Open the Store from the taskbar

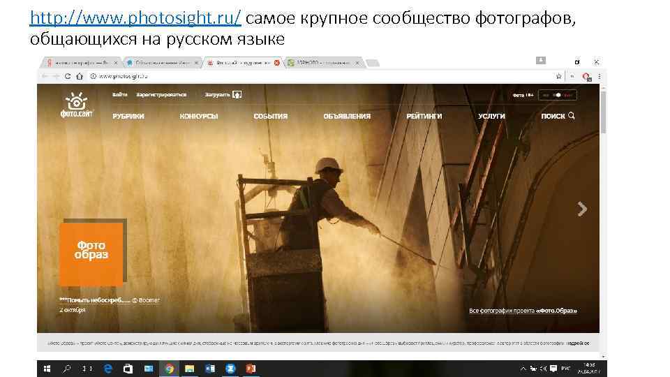tap(128, 369)
